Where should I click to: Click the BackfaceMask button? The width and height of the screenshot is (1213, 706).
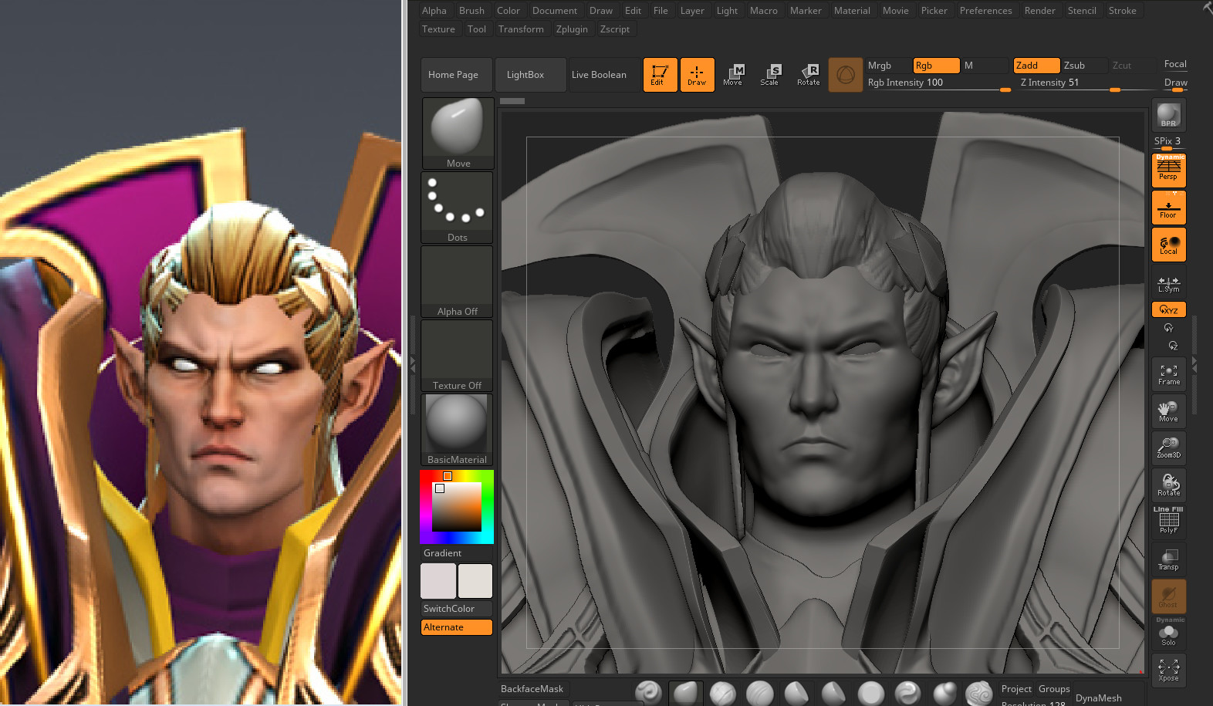(532, 689)
